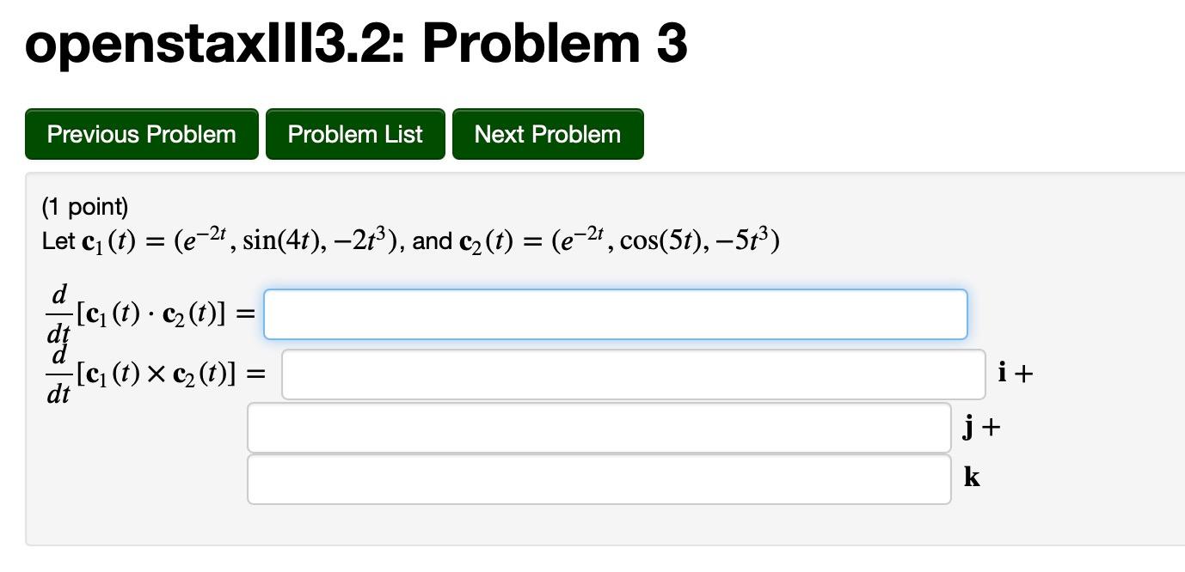
Task: Click the bold k label
Action: click(x=973, y=479)
